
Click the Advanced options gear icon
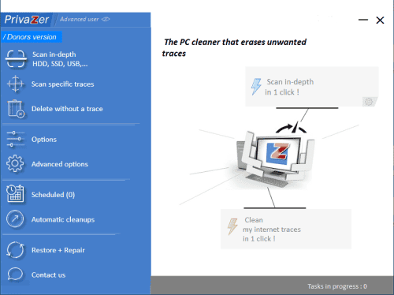point(15,163)
